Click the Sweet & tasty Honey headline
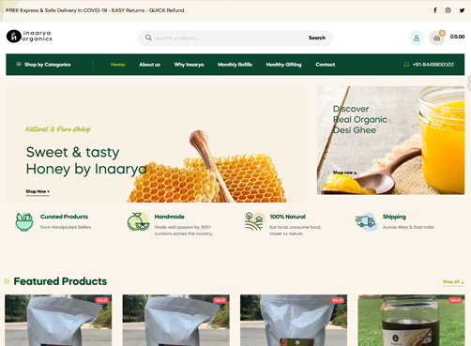The image size is (471, 346). coord(86,160)
